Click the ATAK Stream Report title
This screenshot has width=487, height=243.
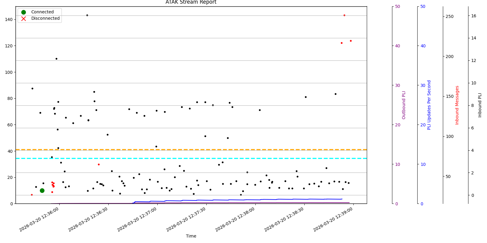click(x=191, y=2)
